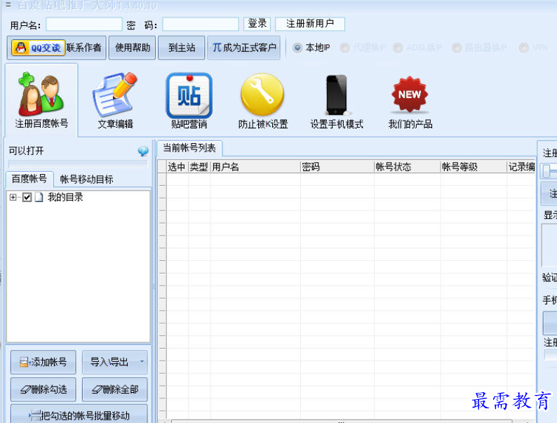Open 文章编辑 article editor icon

pyautogui.click(x=115, y=100)
